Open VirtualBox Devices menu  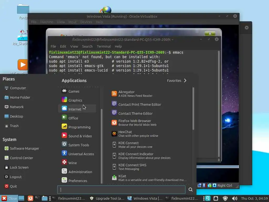(86, 22)
